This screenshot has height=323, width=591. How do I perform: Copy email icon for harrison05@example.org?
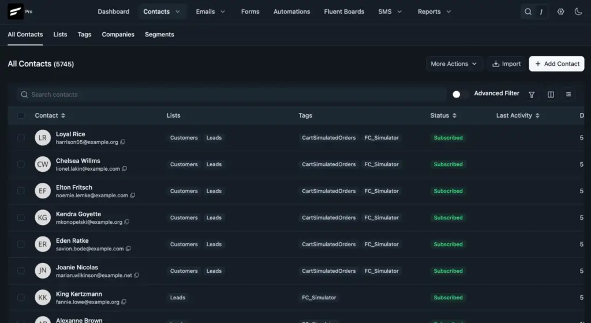(x=122, y=142)
